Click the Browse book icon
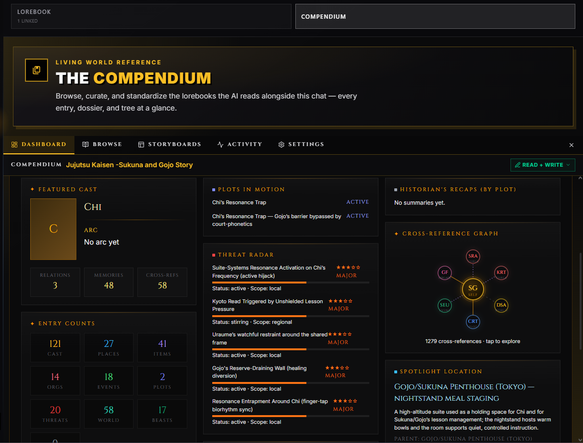The image size is (583, 443). click(85, 145)
